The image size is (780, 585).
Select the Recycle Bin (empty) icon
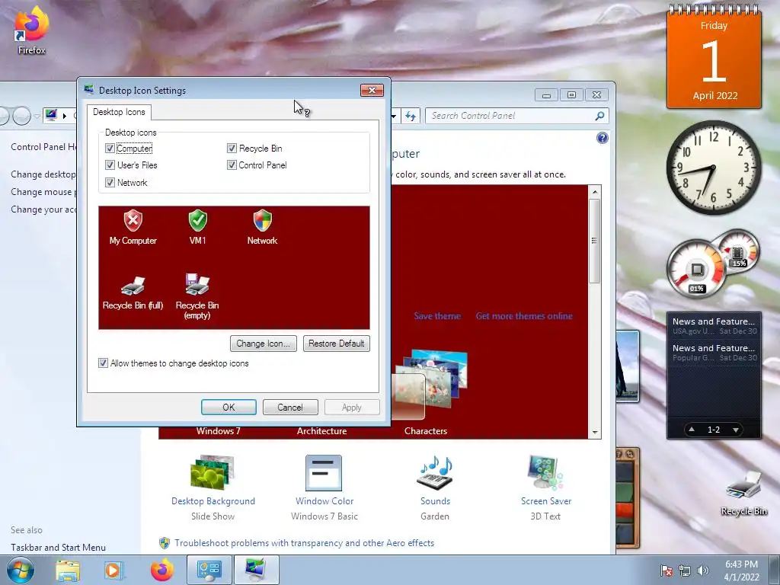197,296
